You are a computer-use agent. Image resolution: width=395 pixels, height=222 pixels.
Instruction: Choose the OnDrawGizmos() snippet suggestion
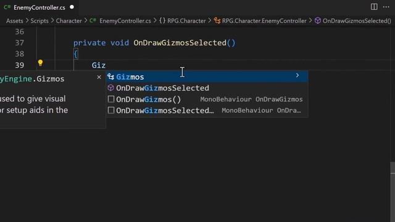(207, 99)
